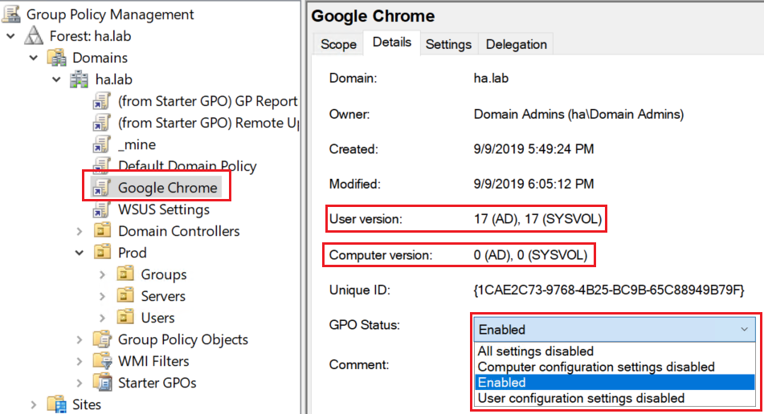The image size is (764, 414).
Task: Click the Forest ha.lab icon
Action: [x=34, y=36]
